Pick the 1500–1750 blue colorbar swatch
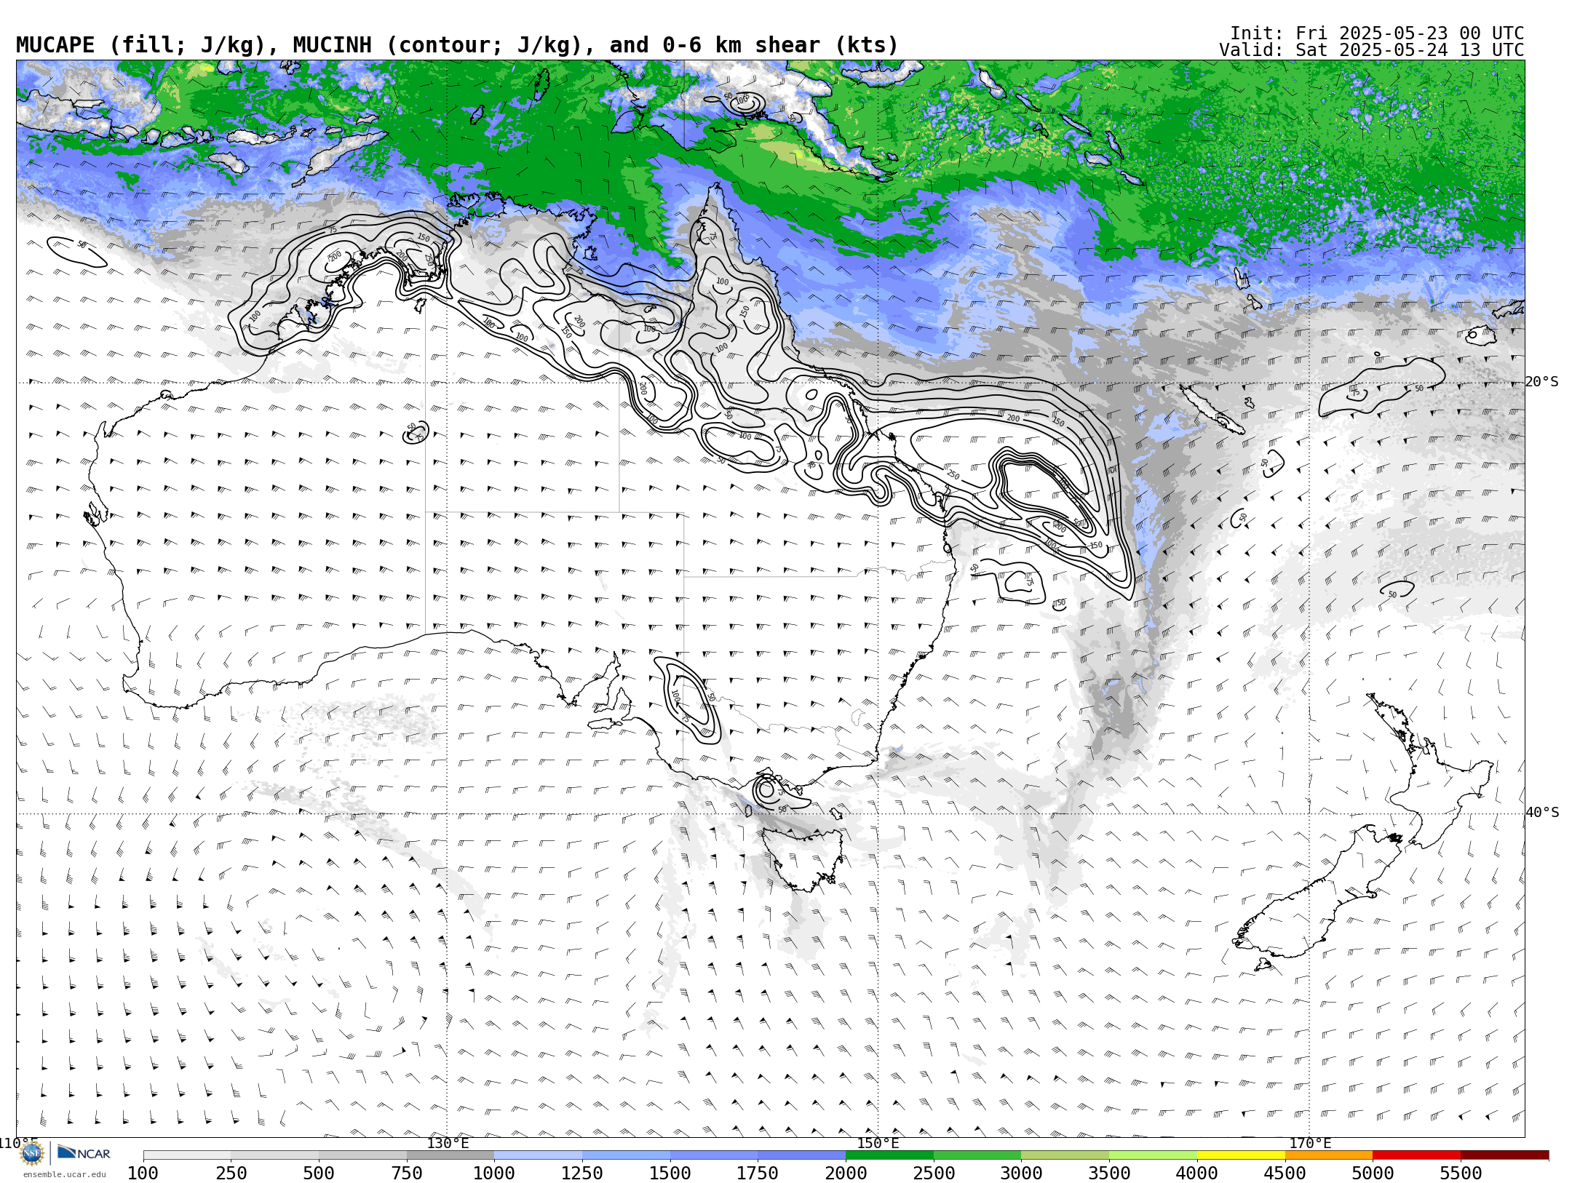This screenshot has width=1572, height=1183. pos(714,1155)
